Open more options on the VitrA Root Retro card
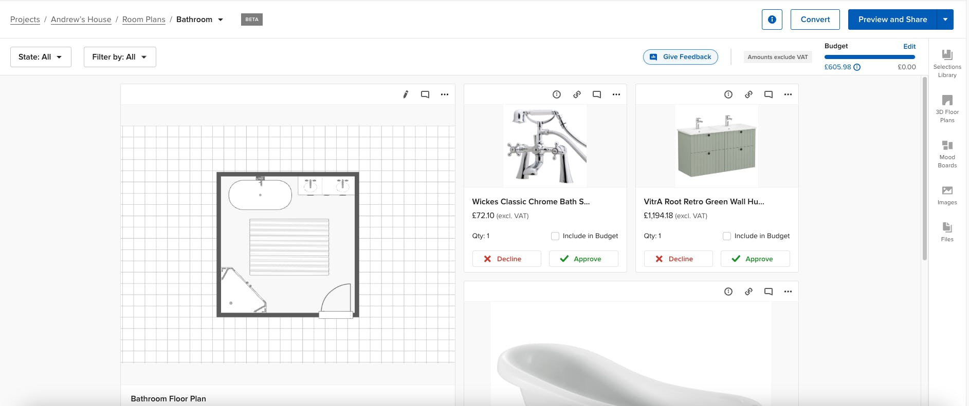Screen dimensions: 969x406 coord(788,94)
